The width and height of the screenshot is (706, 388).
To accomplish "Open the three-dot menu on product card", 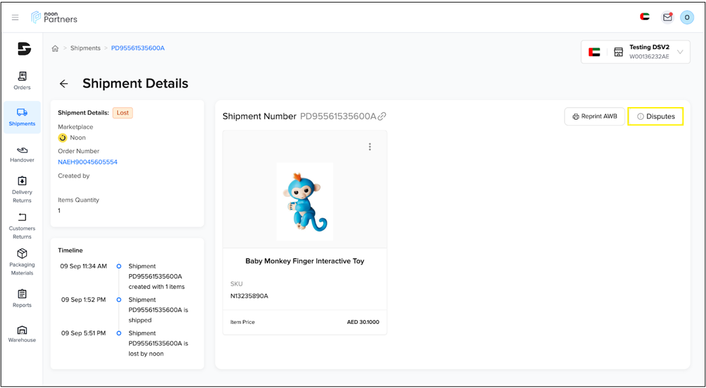I will click(x=370, y=147).
